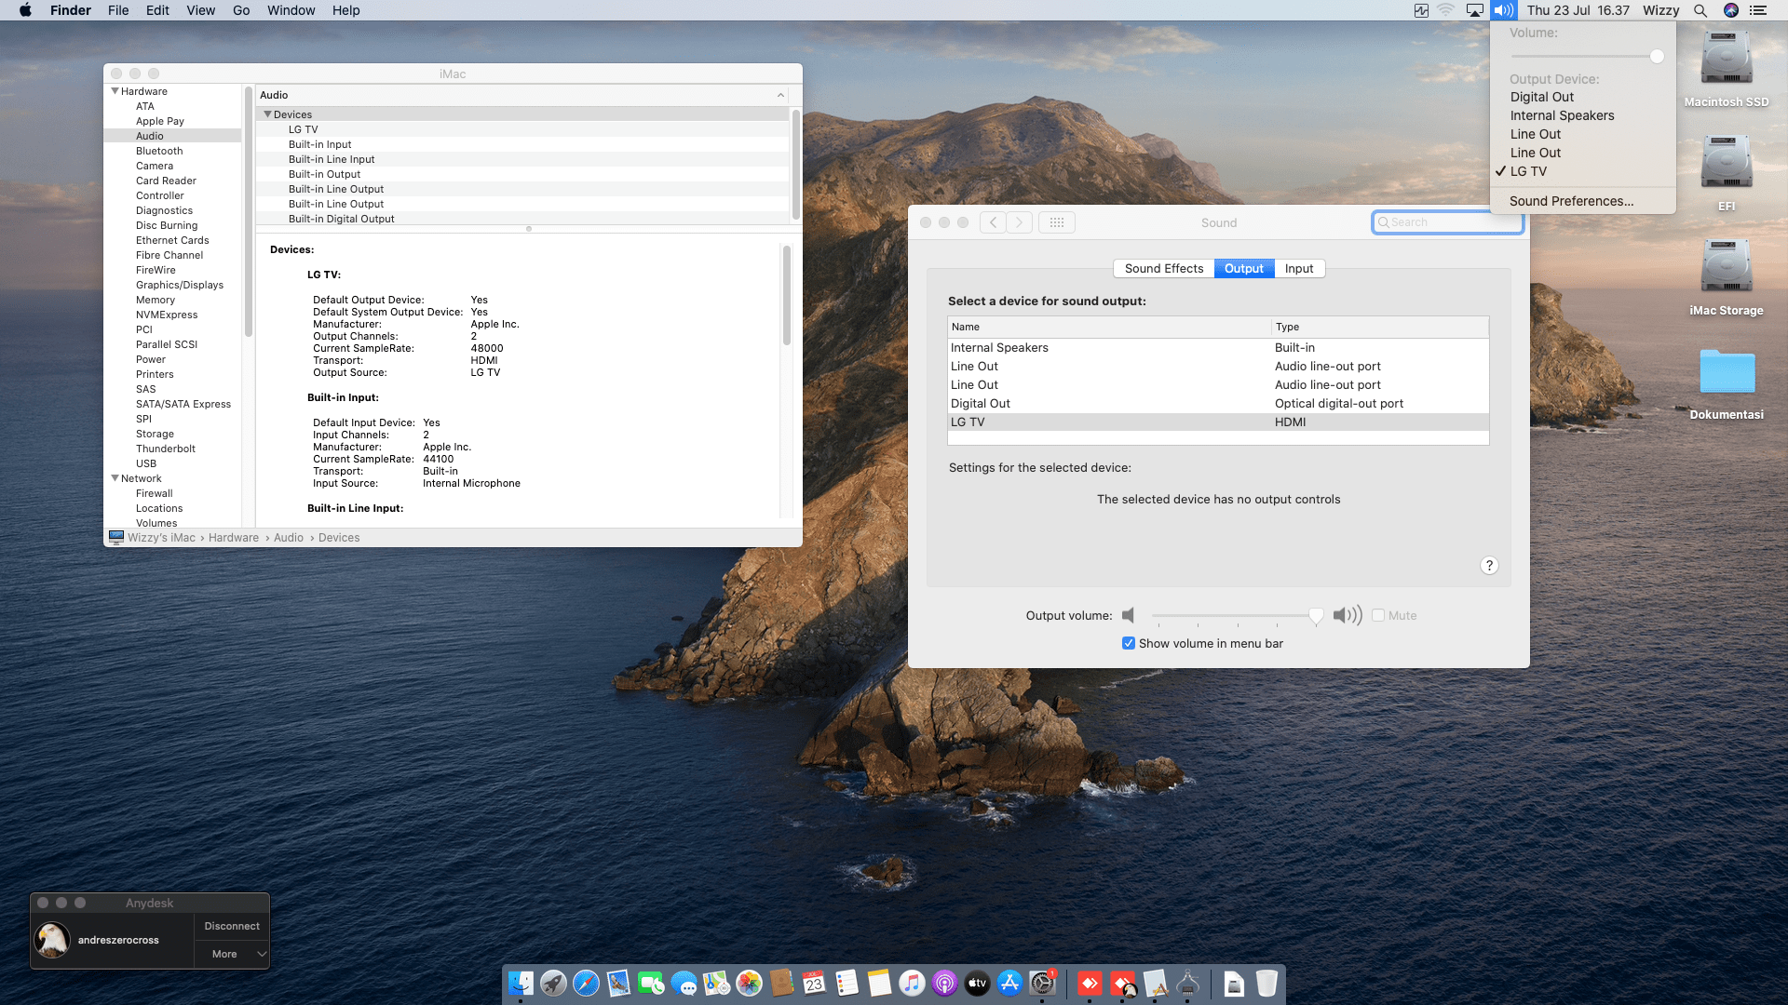Viewport: 1788px width, 1005px height.
Task: Collapse the Hardware tree section
Action: pos(115,91)
